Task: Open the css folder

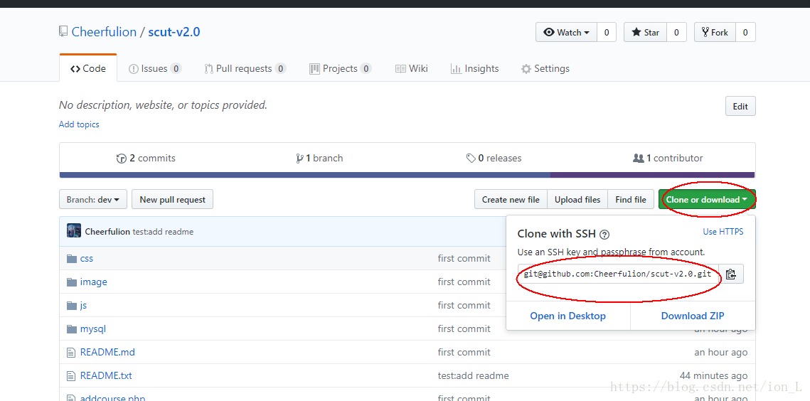Action: click(x=87, y=258)
